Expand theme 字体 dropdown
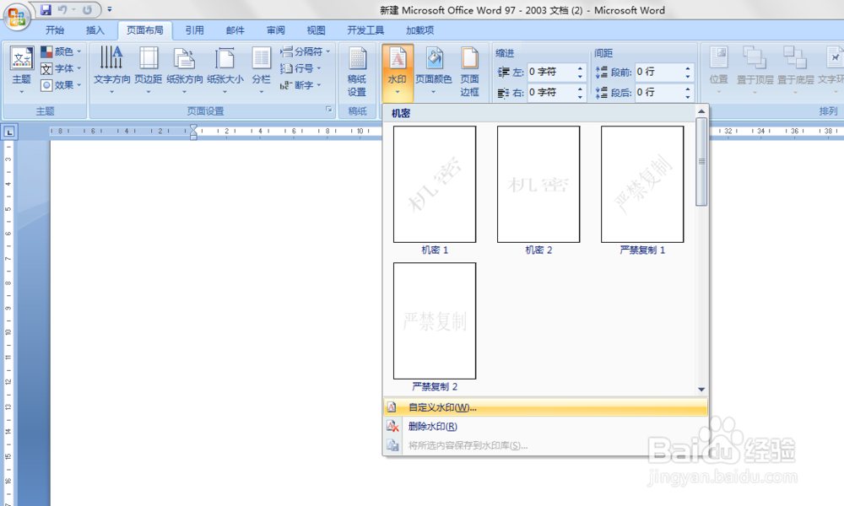The width and height of the screenshot is (844, 506). point(61,68)
